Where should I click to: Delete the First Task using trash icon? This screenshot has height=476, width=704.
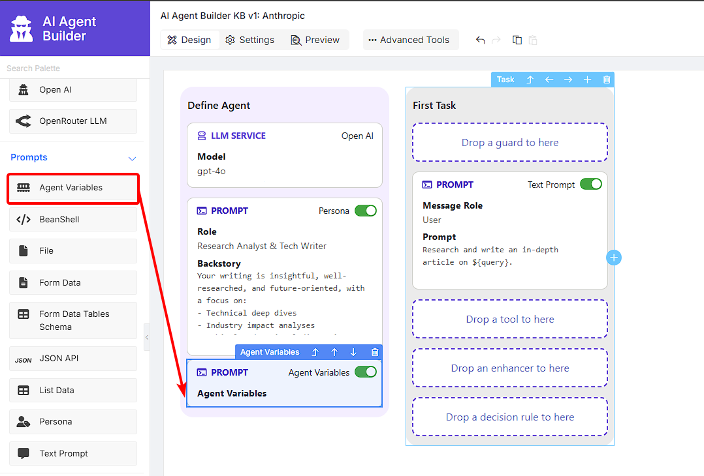[x=607, y=80]
